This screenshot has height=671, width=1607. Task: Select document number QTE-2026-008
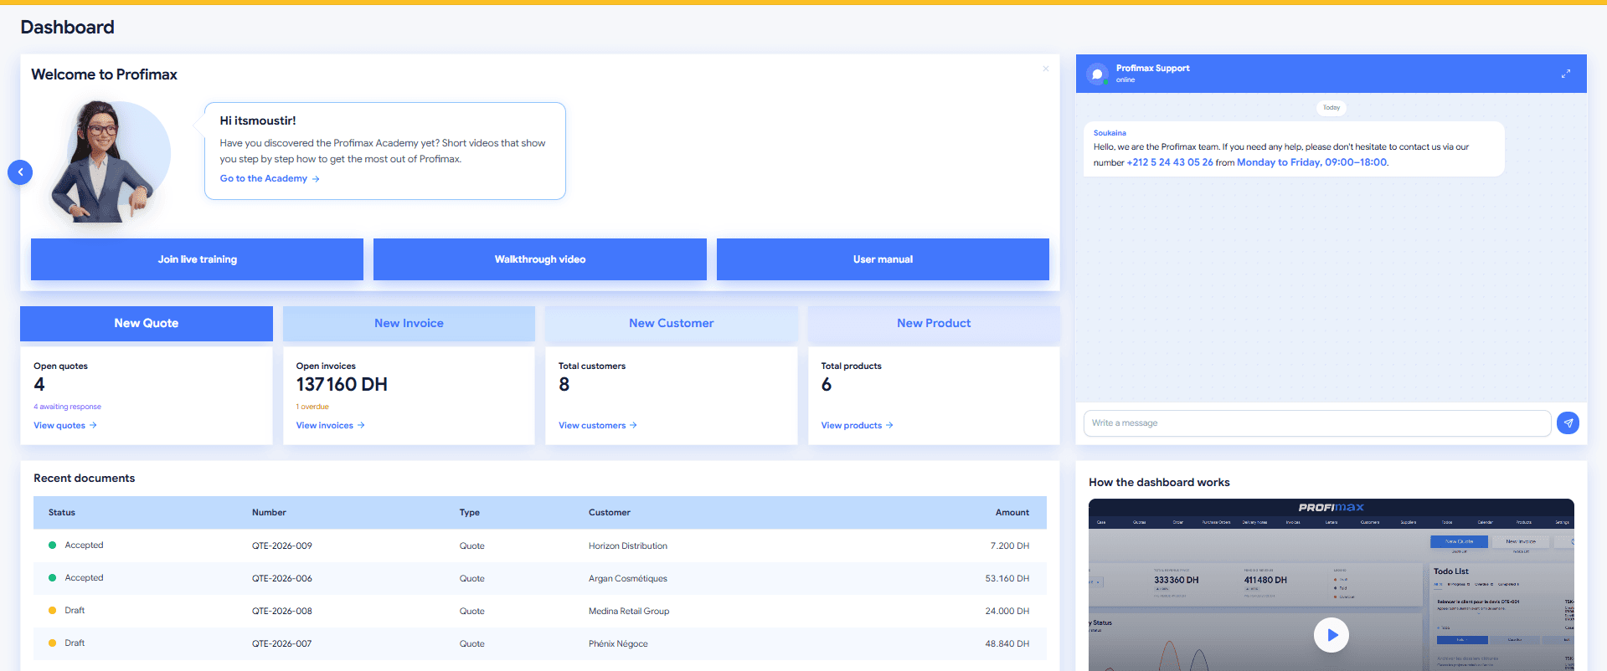[282, 611]
